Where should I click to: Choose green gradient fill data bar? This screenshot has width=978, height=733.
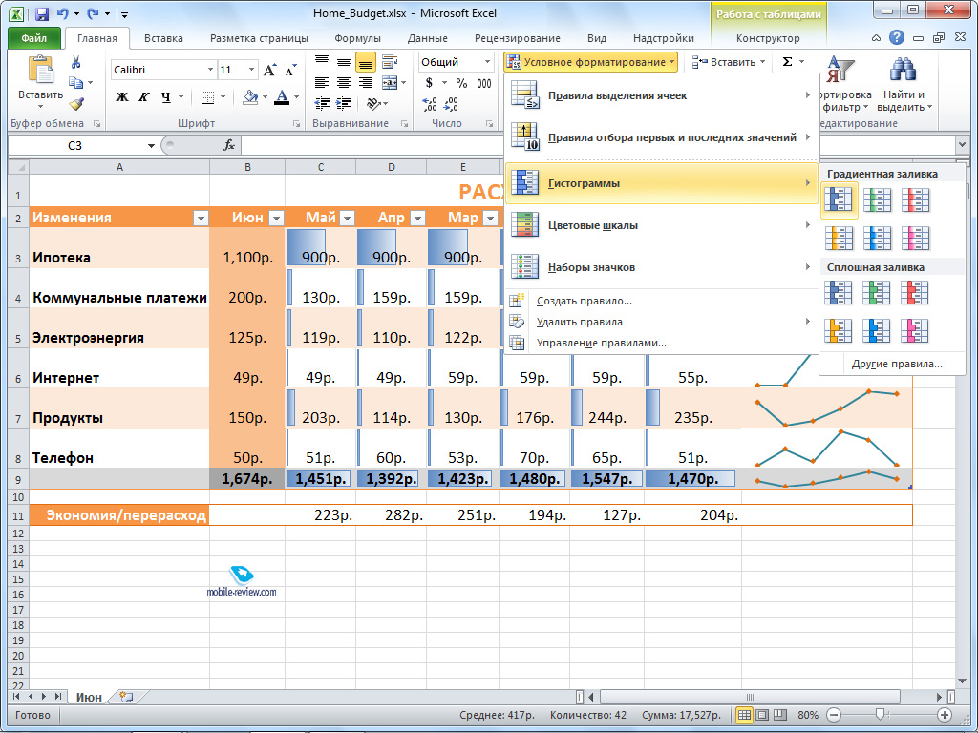point(877,199)
